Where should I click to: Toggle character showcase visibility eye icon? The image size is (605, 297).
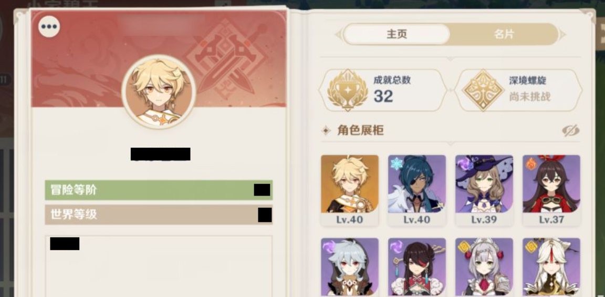[571, 130]
